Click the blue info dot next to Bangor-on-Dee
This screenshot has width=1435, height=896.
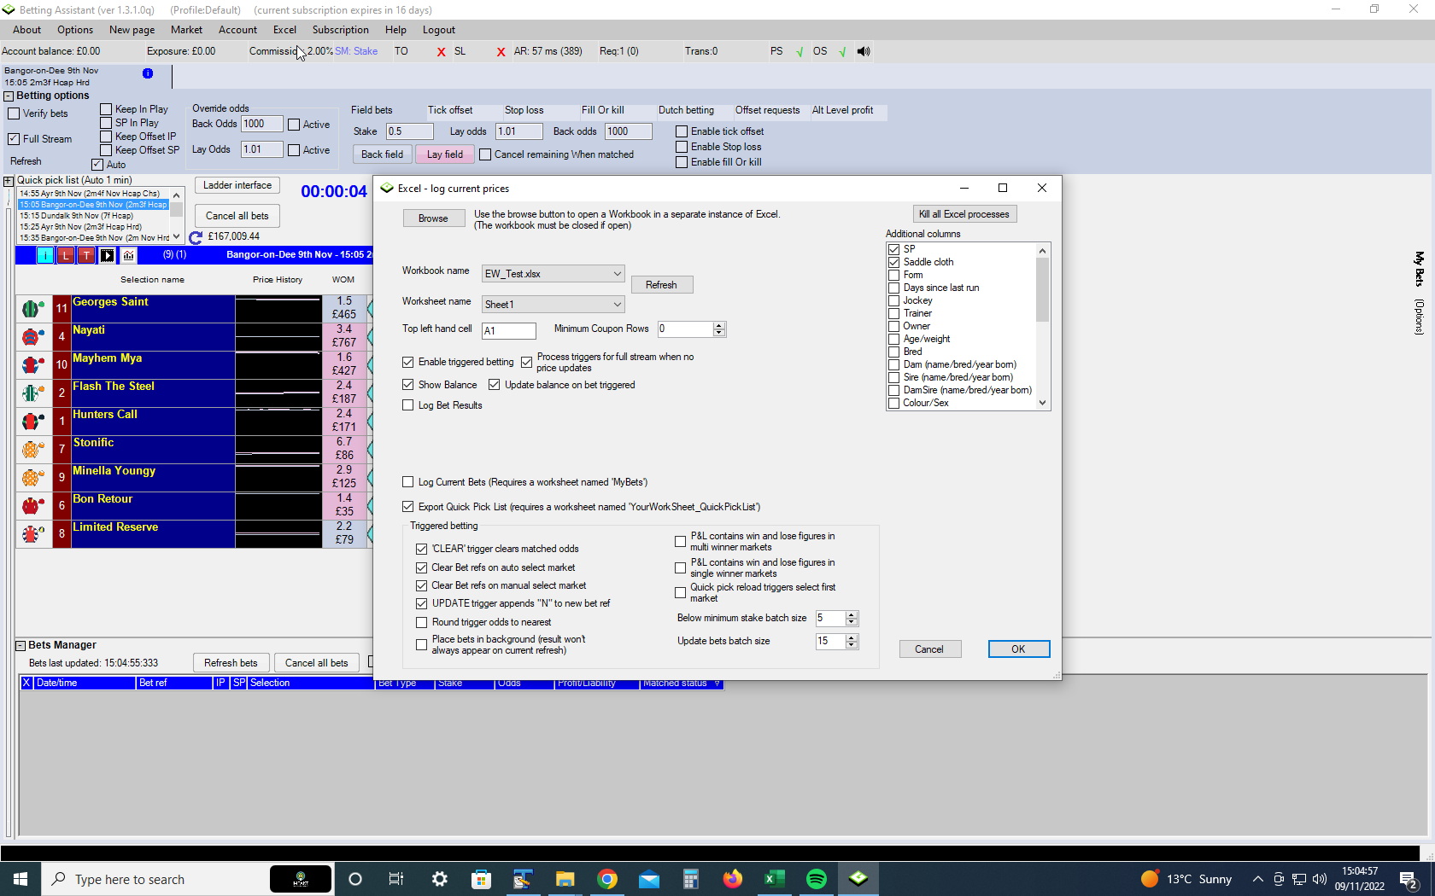pos(148,73)
